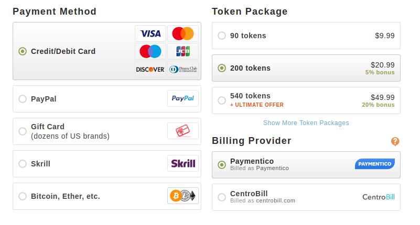
Task: Click the blue Paymentico badge logo
Action: coord(375,164)
